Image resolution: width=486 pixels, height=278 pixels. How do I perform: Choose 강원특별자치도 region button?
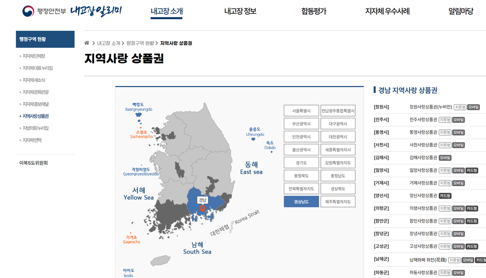tap(338, 162)
